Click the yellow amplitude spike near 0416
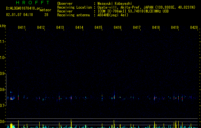The image size is (201, 128). 114,124
